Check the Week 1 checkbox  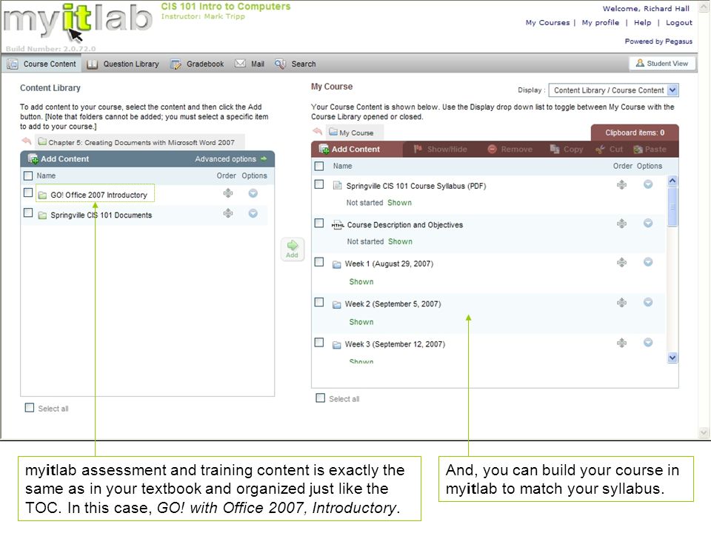(x=319, y=262)
